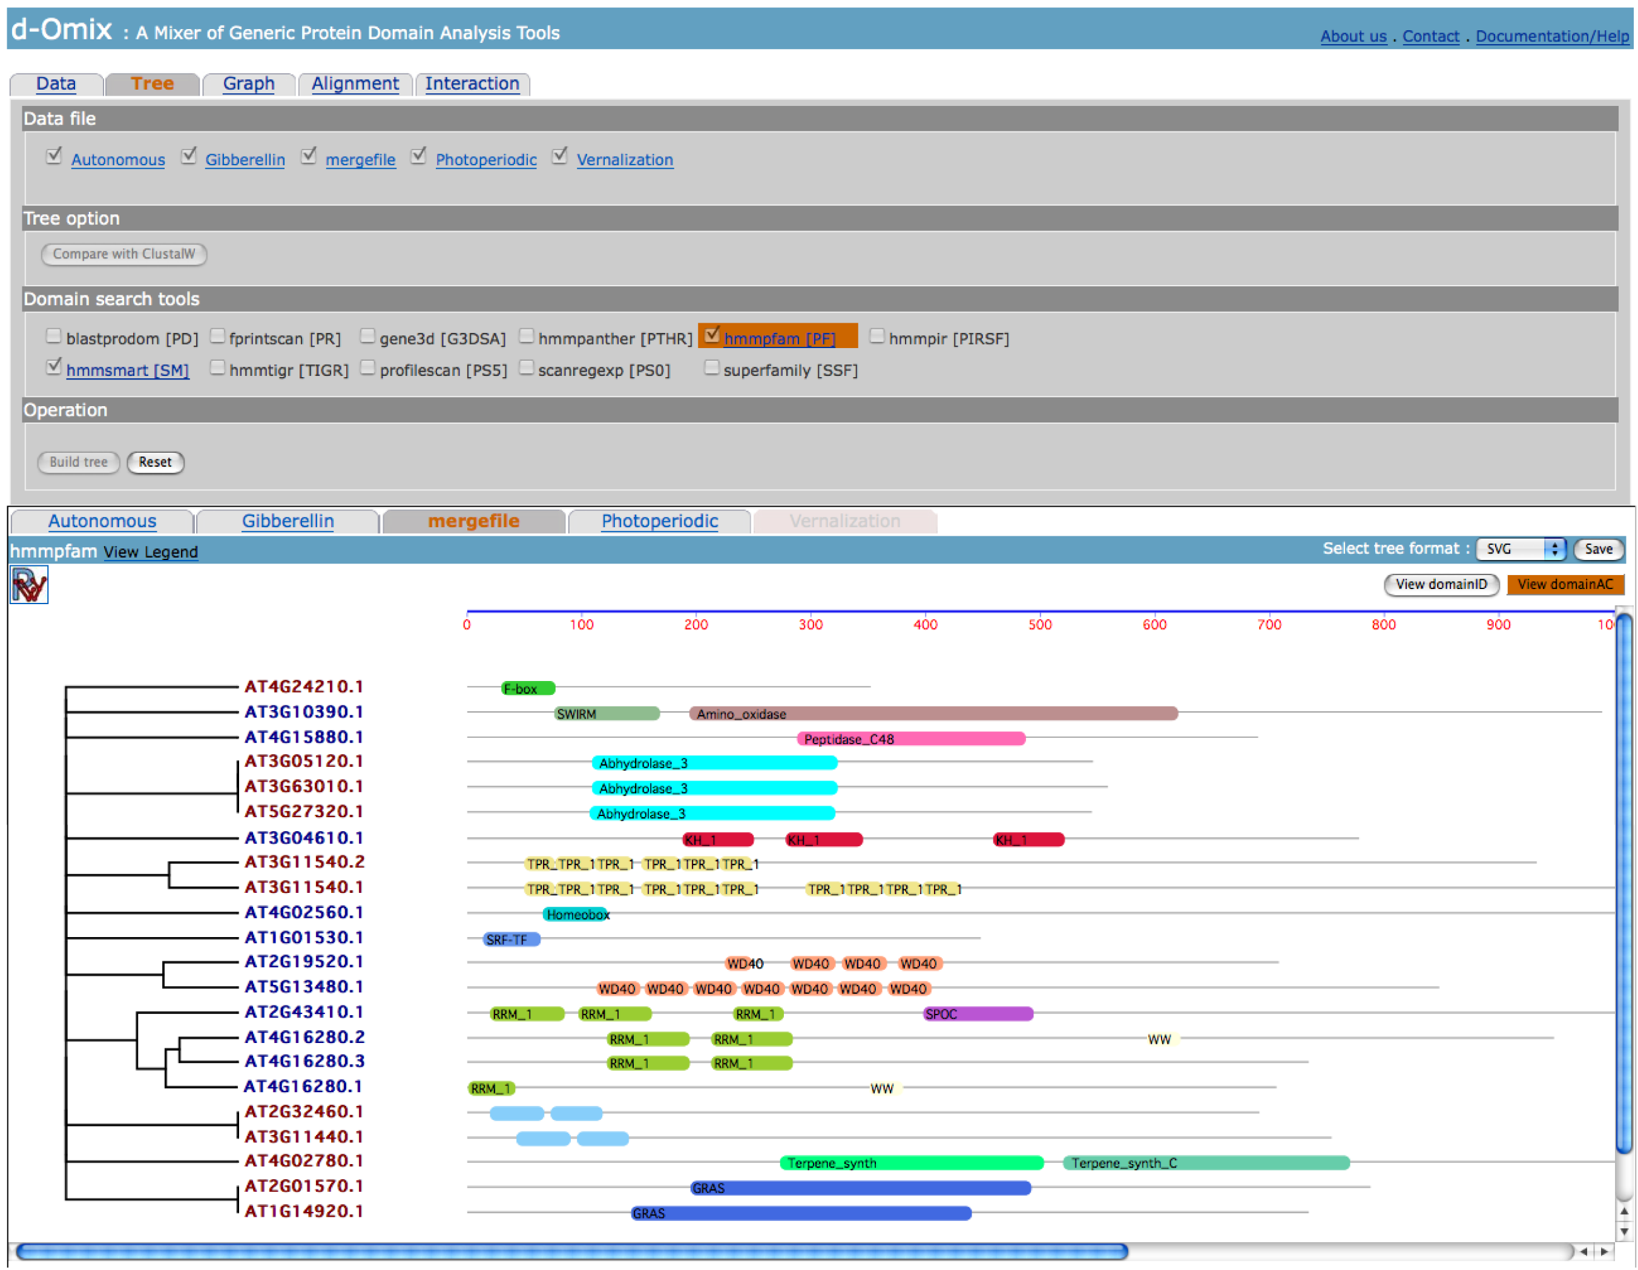Toggle the Gibberellin data file checkbox

[189, 156]
